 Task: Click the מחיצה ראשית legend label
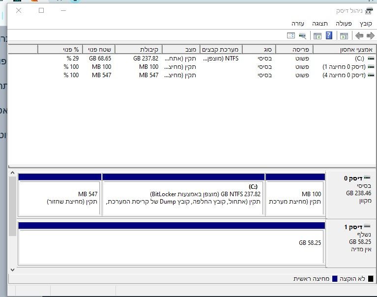[311, 279]
